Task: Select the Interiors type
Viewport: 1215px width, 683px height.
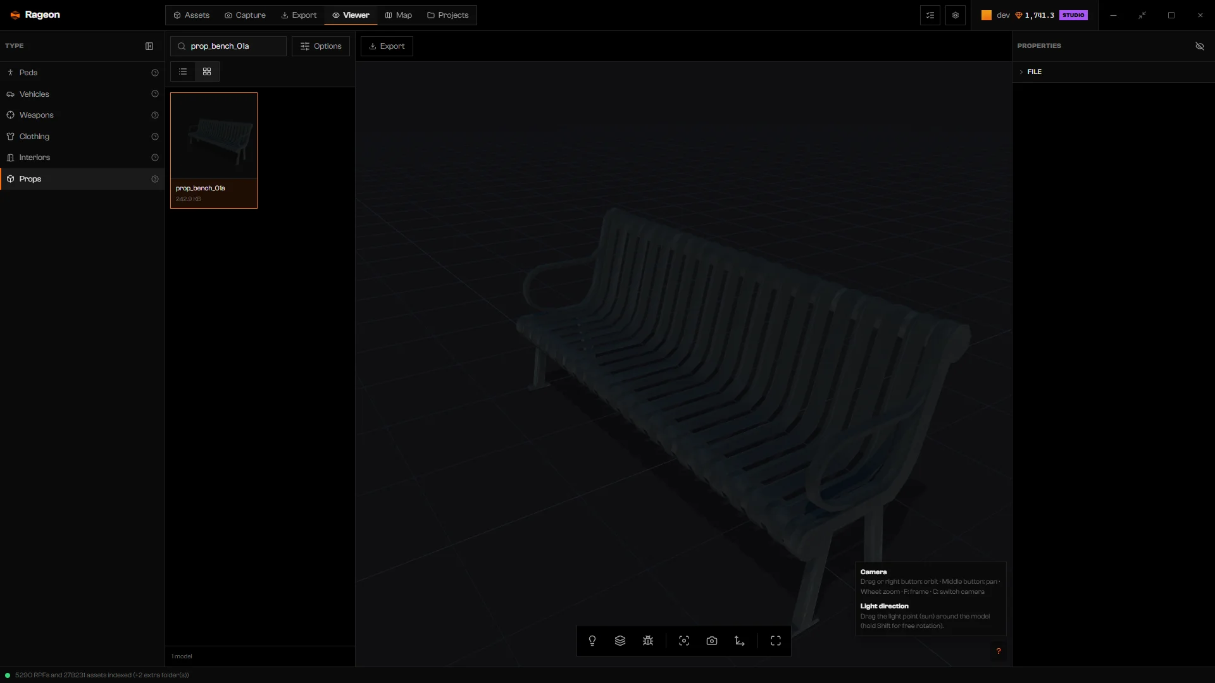Action: coord(82,157)
